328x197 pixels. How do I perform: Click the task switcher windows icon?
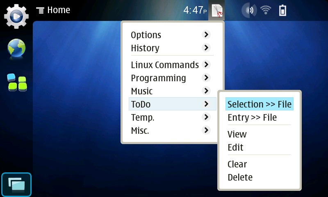pyautogui.click(x=16, y=184)
